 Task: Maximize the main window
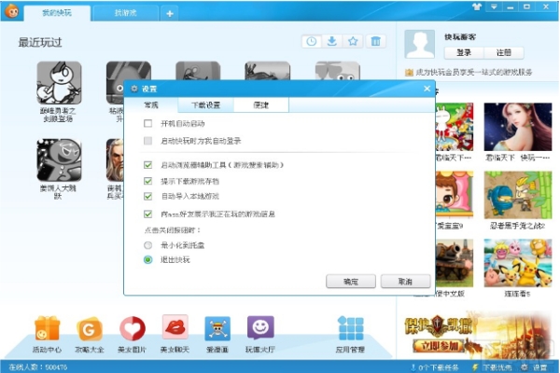pos(526,7)
